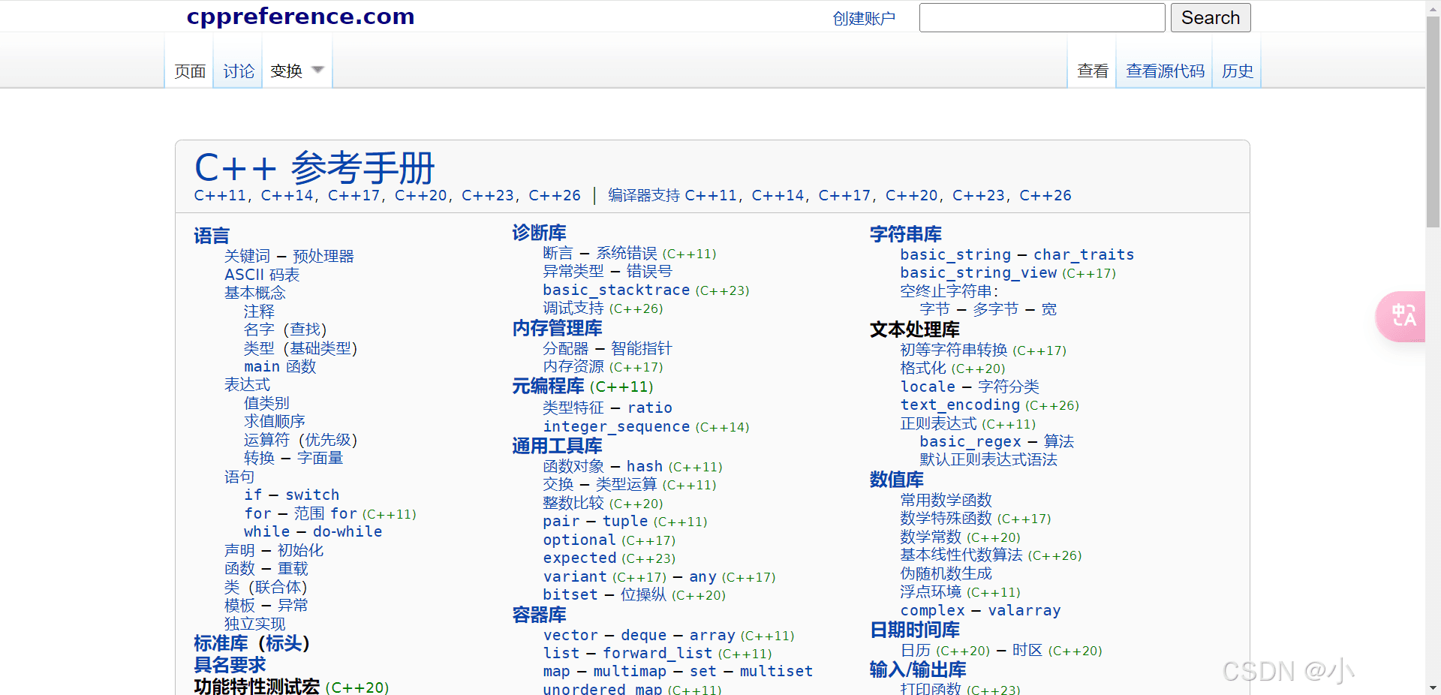1441x695 pixels.
Task: Open the expected link
Action: point(579,558)
